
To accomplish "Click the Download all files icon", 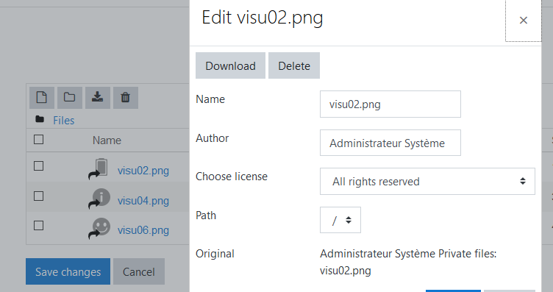I will click(97, 97).
